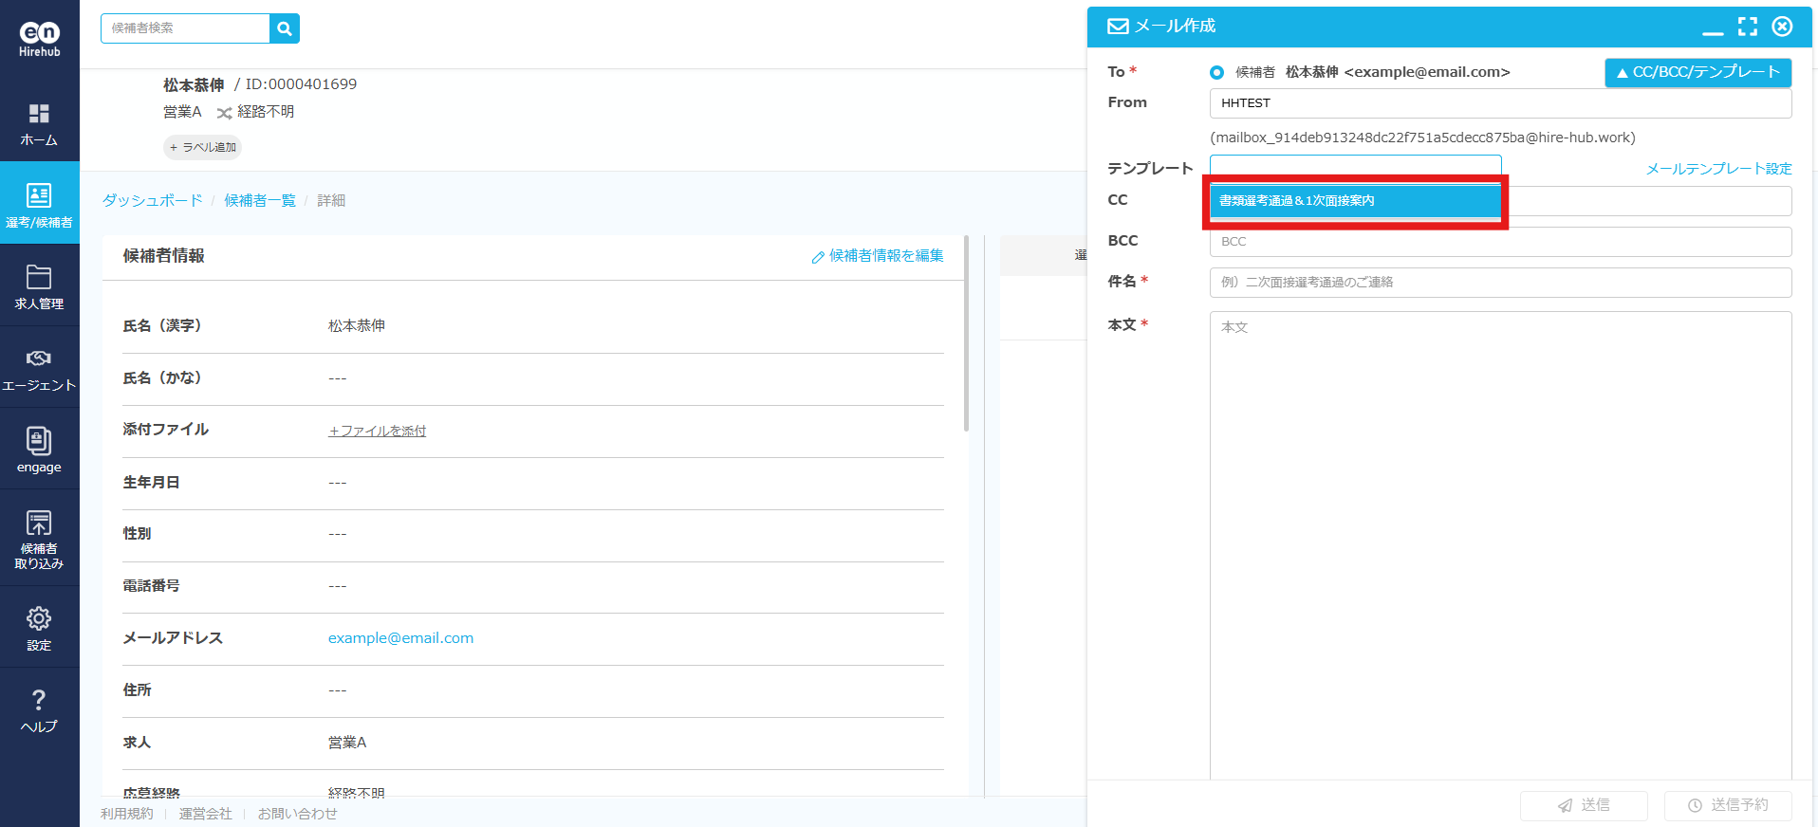Open 候補者取り込み import icon

point(39,524)
